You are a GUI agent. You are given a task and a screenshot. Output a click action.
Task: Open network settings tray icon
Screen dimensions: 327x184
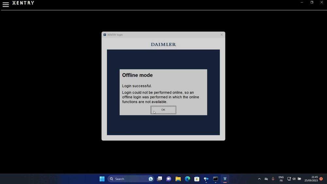click(289, 179)
